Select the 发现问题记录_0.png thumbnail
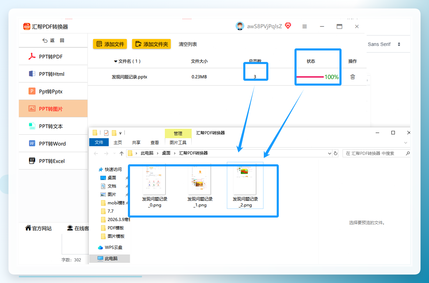Viewport: 429px width, 283px height. [x=154, y=185]
